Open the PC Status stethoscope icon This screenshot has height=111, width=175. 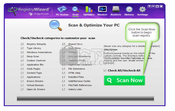point(62,9)
